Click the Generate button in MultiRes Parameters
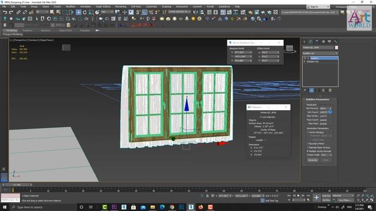The width and height of the screenshot is (376, 211). pyautogui.click(x=313, y=160)
